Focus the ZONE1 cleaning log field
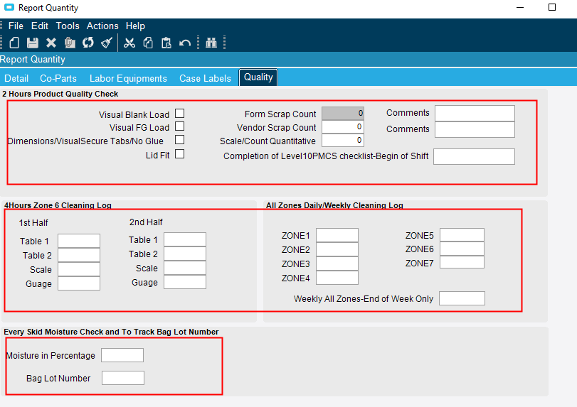Viewport: 577px width, 407px height. tap(337, 236)
